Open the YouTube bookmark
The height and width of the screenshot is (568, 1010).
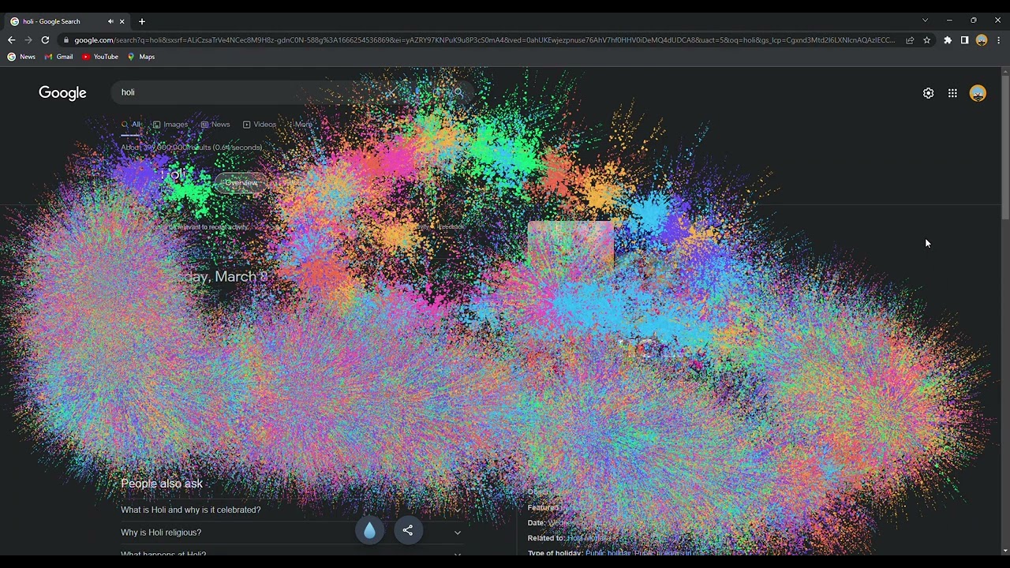(x=99, y=57)
